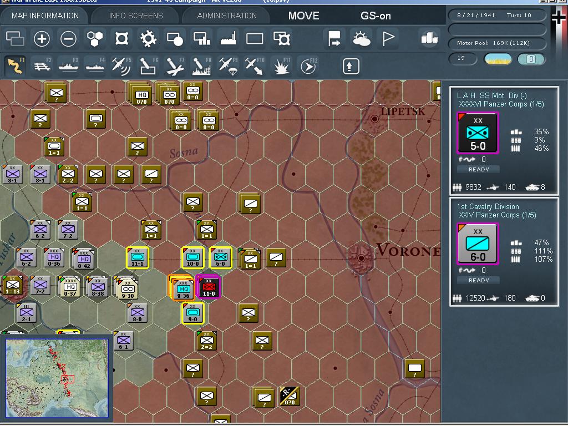The width and height of the screenshot is (568, 426).
Task: Click the empty rectangle map icon
Action: pos(255,38)
